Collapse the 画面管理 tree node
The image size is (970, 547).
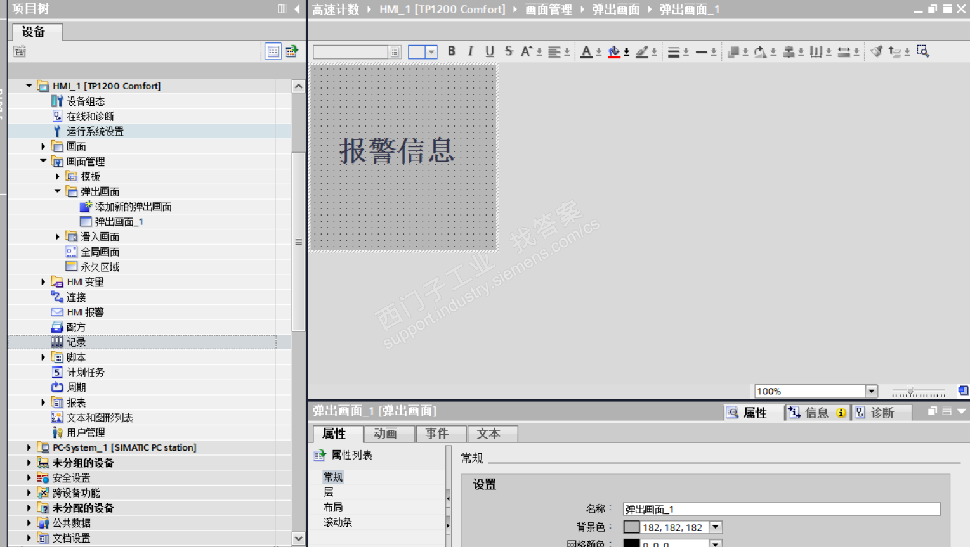click(43, 161)
